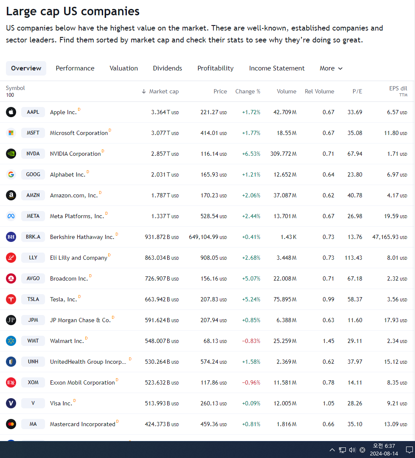Select the Overview tab
Viewport: 415px width, 458px height.
click(26, 68)
